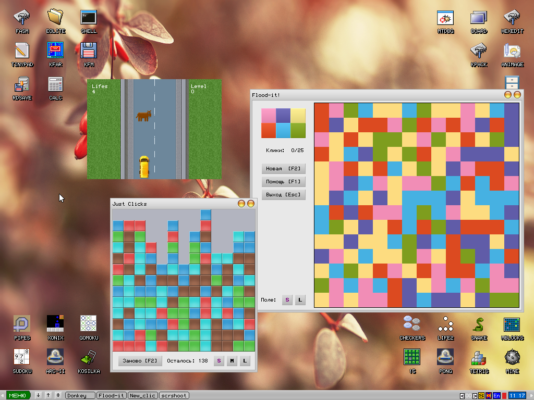Click the taskbar clock
This screenshot has width=534, height=400.
(x=517, y=396)
